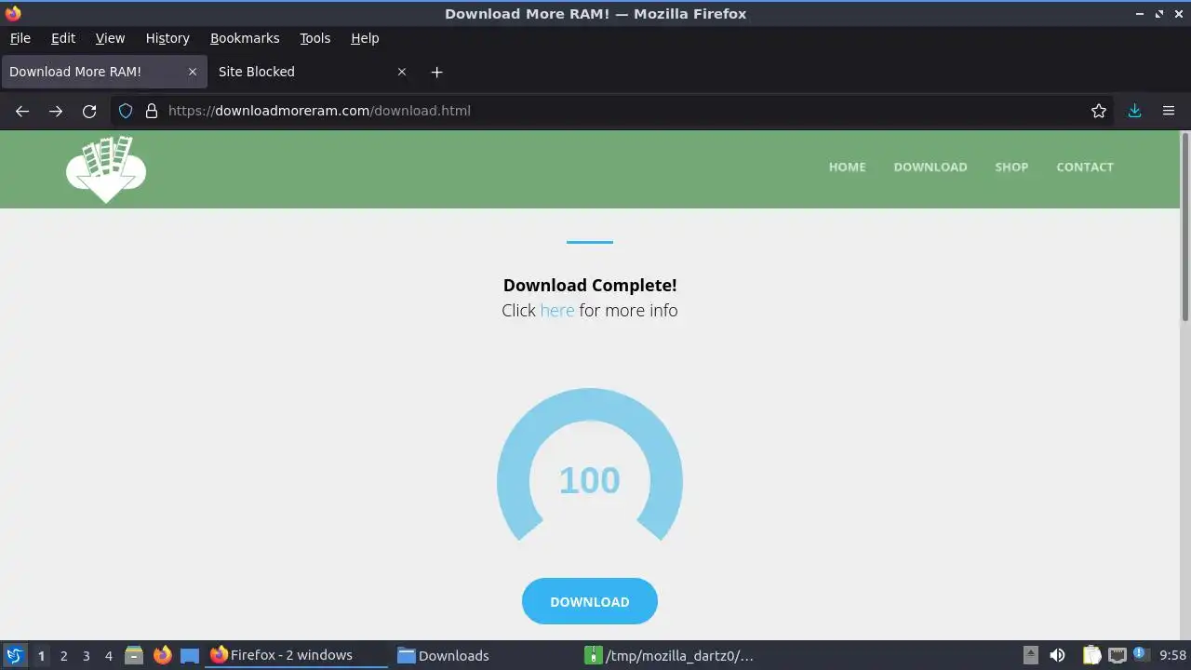Screen dimensions: 1191x670
Task: Open the network status tray icon
Action: pos(1117,656)
